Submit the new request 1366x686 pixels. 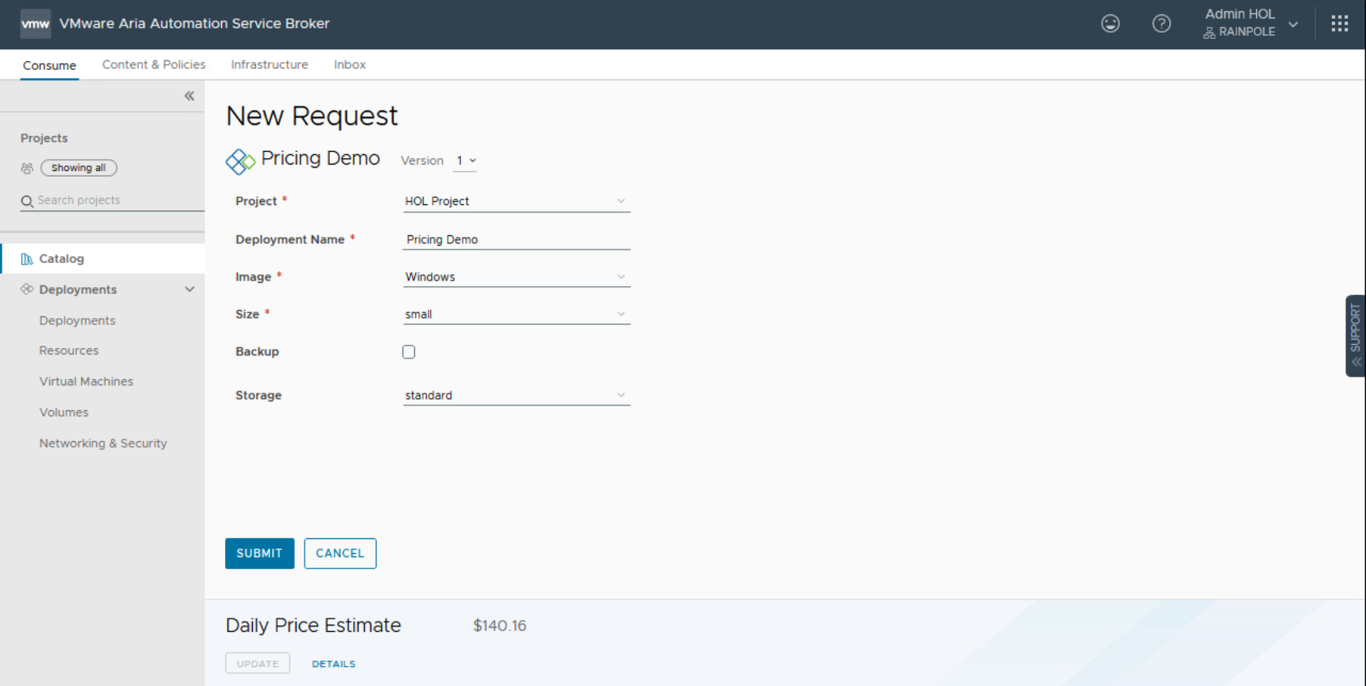click(259, 553)
